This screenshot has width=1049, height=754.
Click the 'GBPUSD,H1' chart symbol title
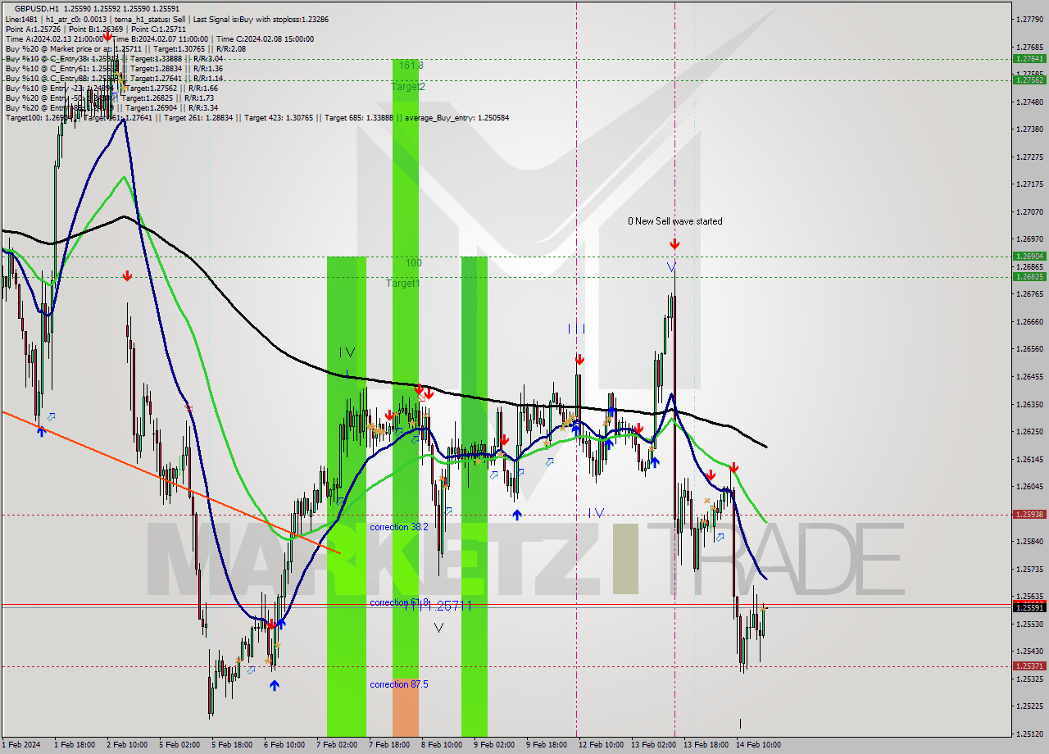point(36,8)
